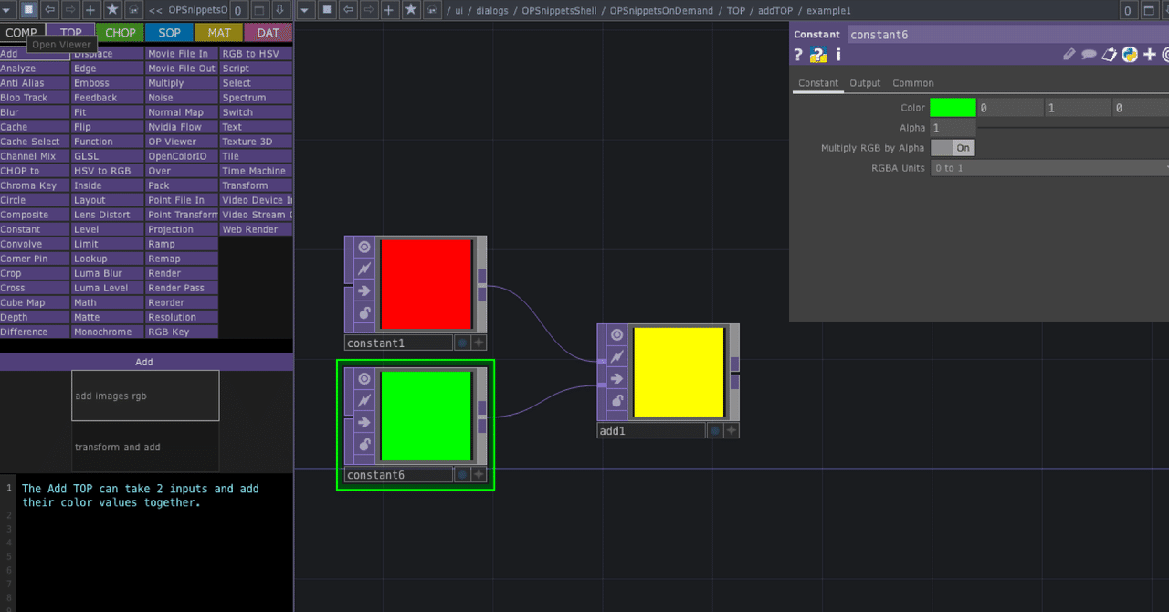
Task: Open the comment bubble icon in parameter panel
Action: tap(1090, 54)
